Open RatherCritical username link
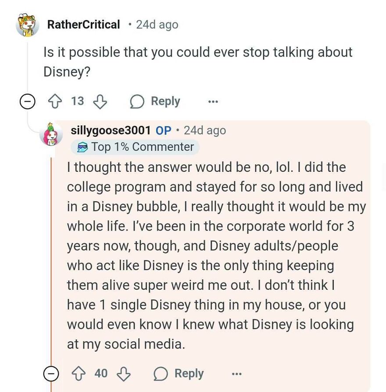 tap(83, 25)
